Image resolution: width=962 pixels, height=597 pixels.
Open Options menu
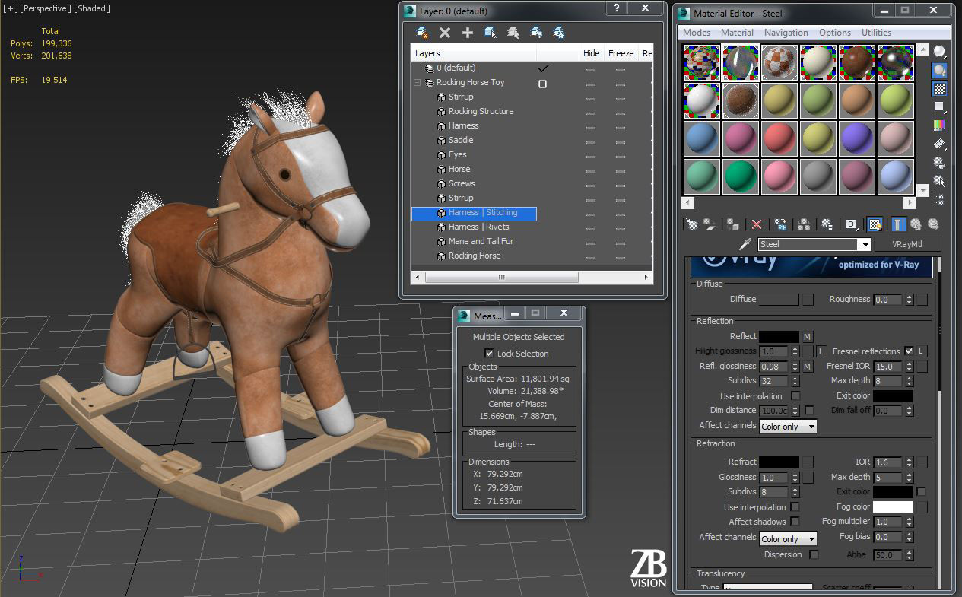tap(834, 33)
